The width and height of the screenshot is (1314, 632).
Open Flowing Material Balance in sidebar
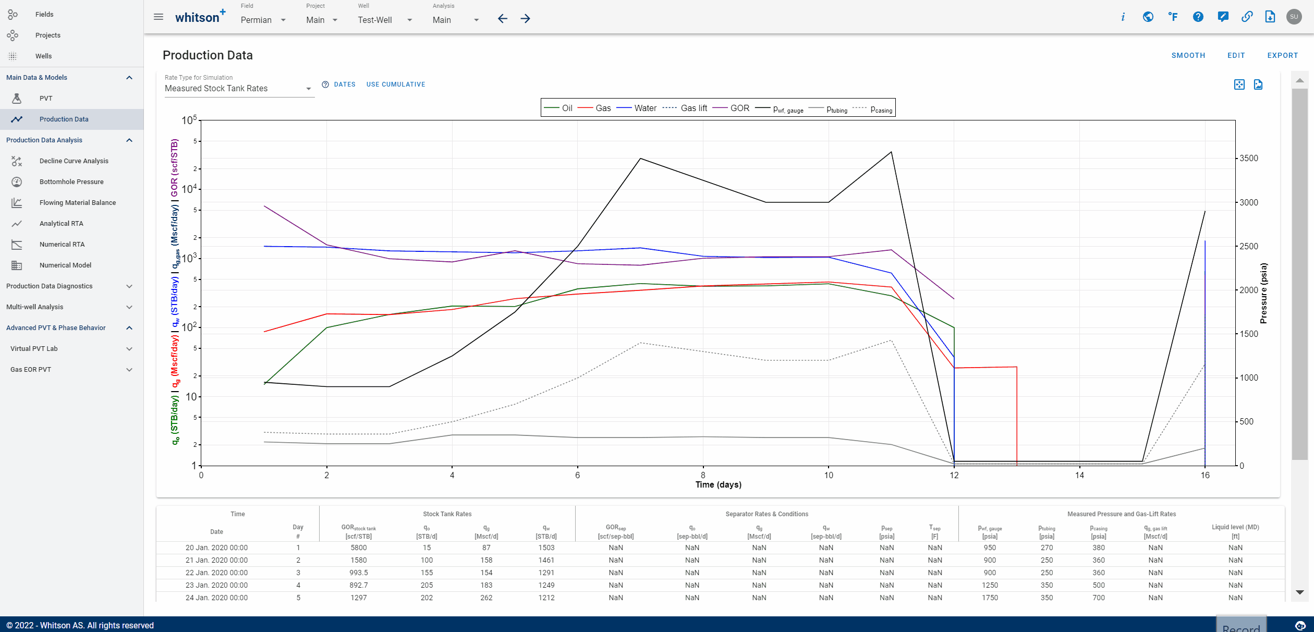tap(71, 203)
